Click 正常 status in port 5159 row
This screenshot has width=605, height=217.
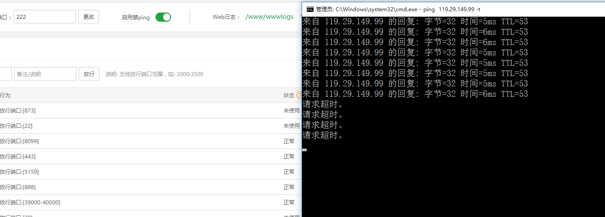pyautogui.click(x=289, y=172)
